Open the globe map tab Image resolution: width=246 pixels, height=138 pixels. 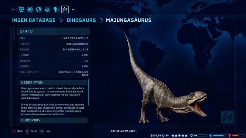(x=39, y=9)
